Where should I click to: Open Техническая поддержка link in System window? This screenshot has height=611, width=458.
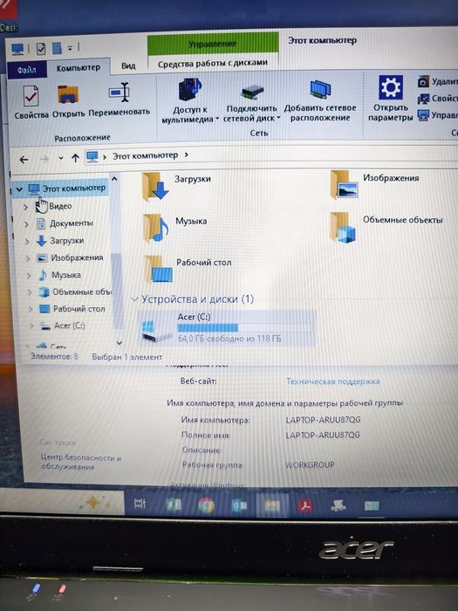(332, 381)
